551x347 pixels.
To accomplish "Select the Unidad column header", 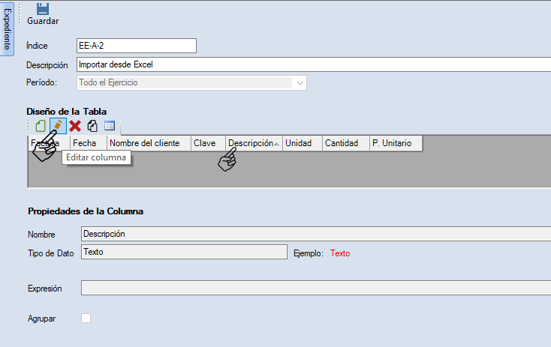I will 302,143.
